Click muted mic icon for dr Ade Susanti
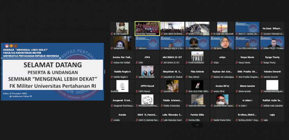This screenshot has height=140, width=289. pyautogui.click(x=112, y=34)
